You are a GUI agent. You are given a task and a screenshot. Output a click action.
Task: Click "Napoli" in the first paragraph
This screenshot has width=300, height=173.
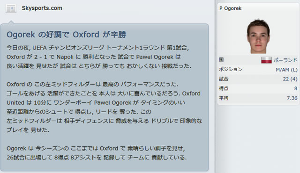pos(65,57)
